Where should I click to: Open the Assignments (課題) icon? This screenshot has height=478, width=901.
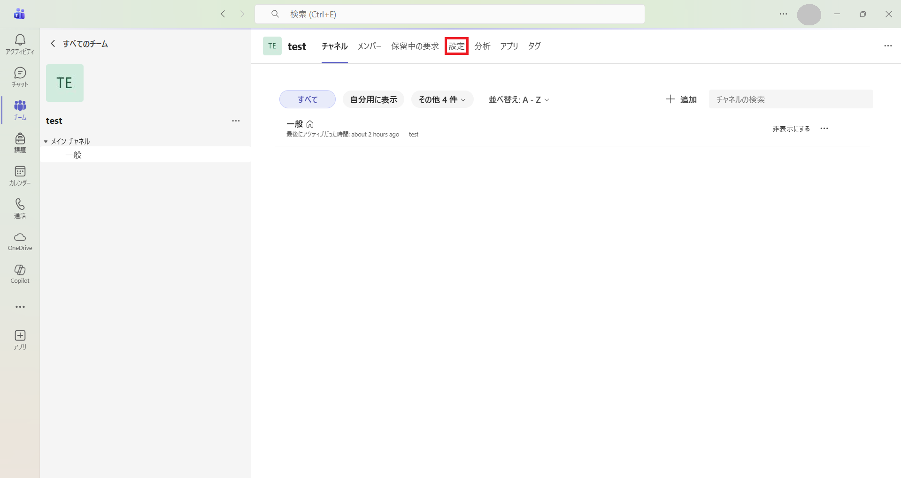(20, 143)
